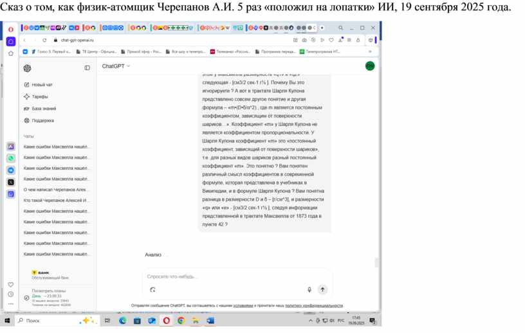The width and height of the screenshot is (525, 333).
Task: Open Easy Setup icon in browser toolbar
Action: point(349,40)
